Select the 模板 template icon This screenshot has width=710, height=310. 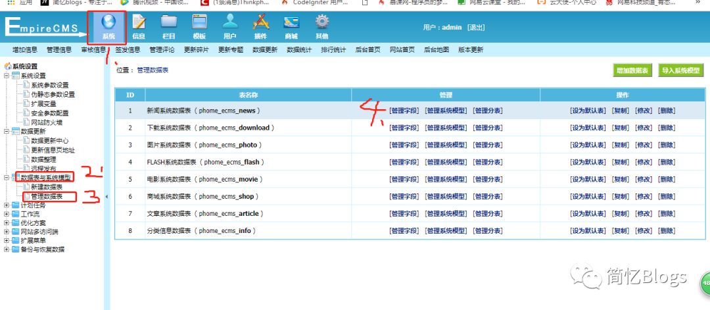[x=199, y=25]
